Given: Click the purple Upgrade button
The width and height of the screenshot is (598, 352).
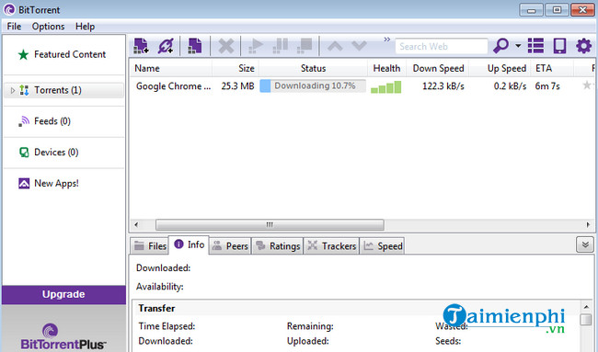Looking at the screenshot, I should tap(63, 294).
